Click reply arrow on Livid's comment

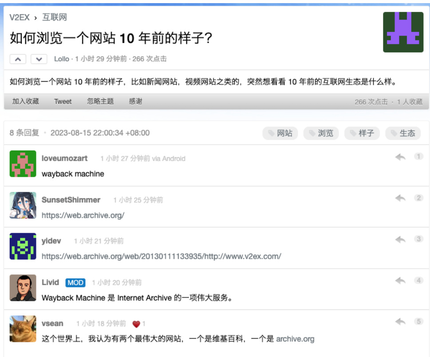click(400, 281)
